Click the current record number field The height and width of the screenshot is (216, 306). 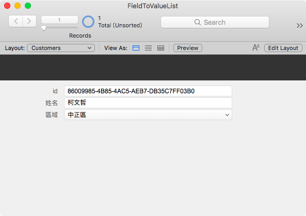pyautogui.click(x=59, y=20)
